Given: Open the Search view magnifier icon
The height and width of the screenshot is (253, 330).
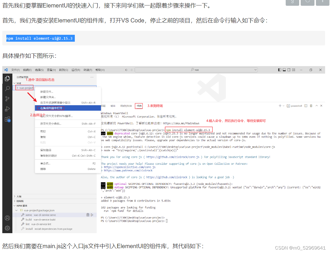Looking at the screenshot, I should (x=7, y=89).
